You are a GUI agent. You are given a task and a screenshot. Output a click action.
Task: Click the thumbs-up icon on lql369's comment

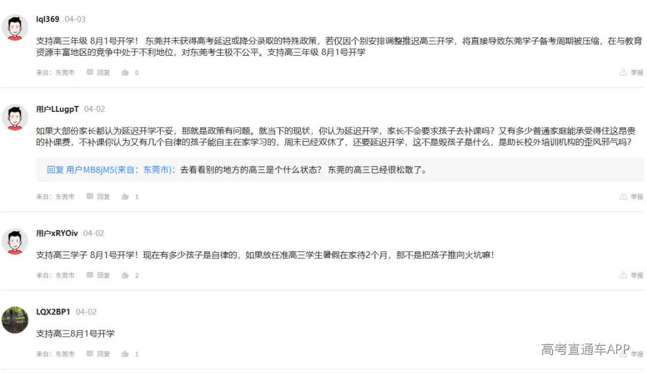[x=125, y=72]
